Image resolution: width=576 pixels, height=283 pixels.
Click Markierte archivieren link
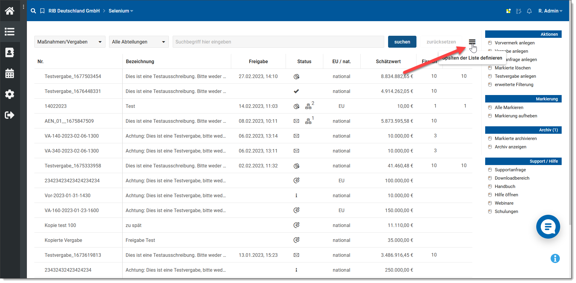[516, 139]
